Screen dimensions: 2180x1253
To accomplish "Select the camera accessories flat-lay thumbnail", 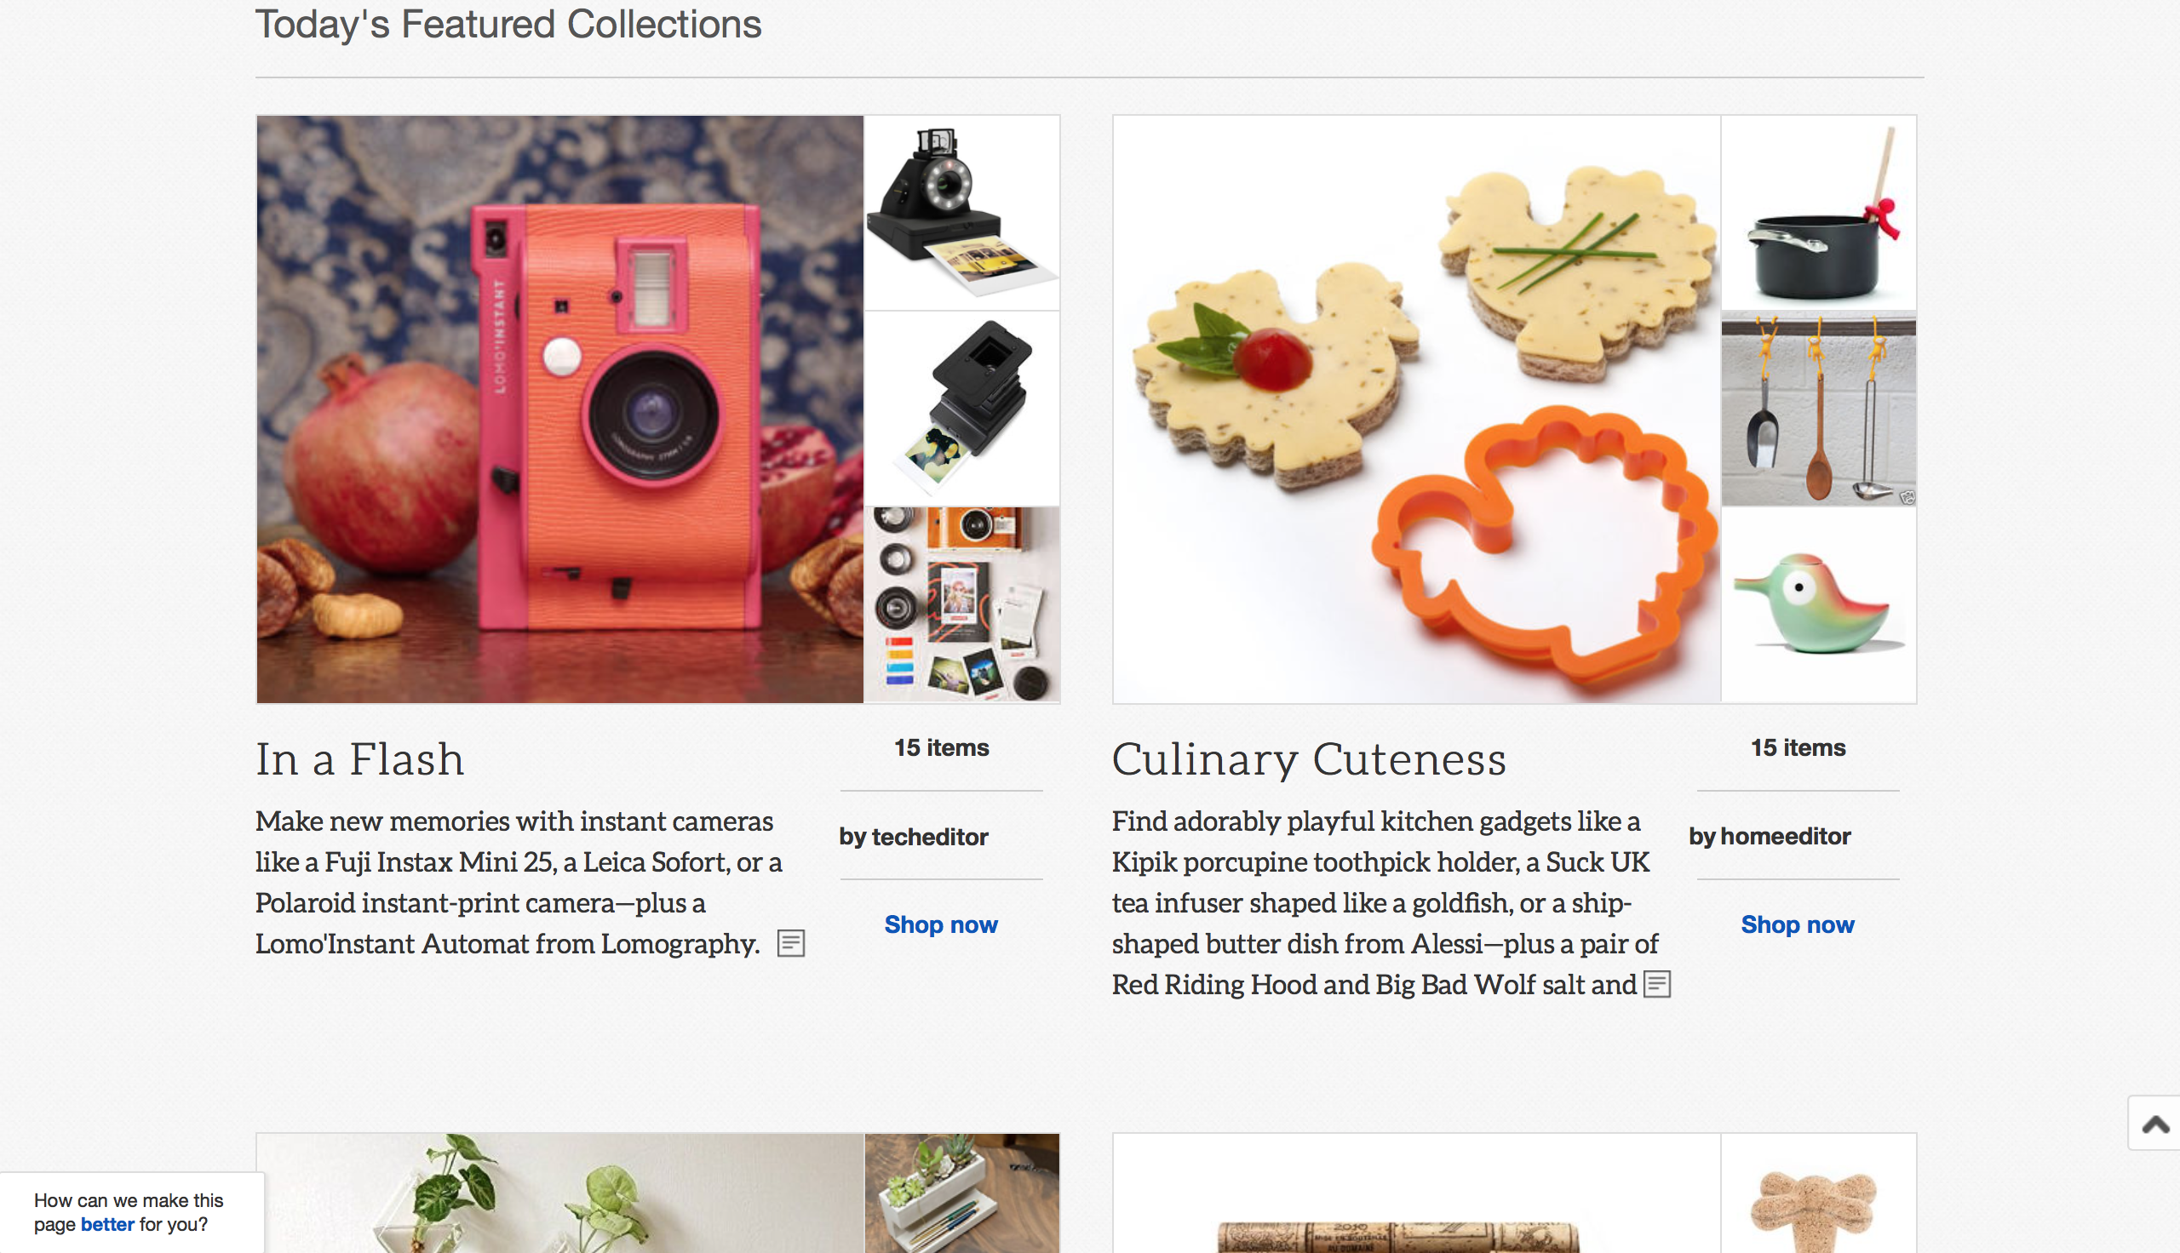I will click(x=961, y=604).
